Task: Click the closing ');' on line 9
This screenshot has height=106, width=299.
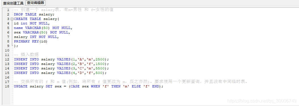Action: 16,46
